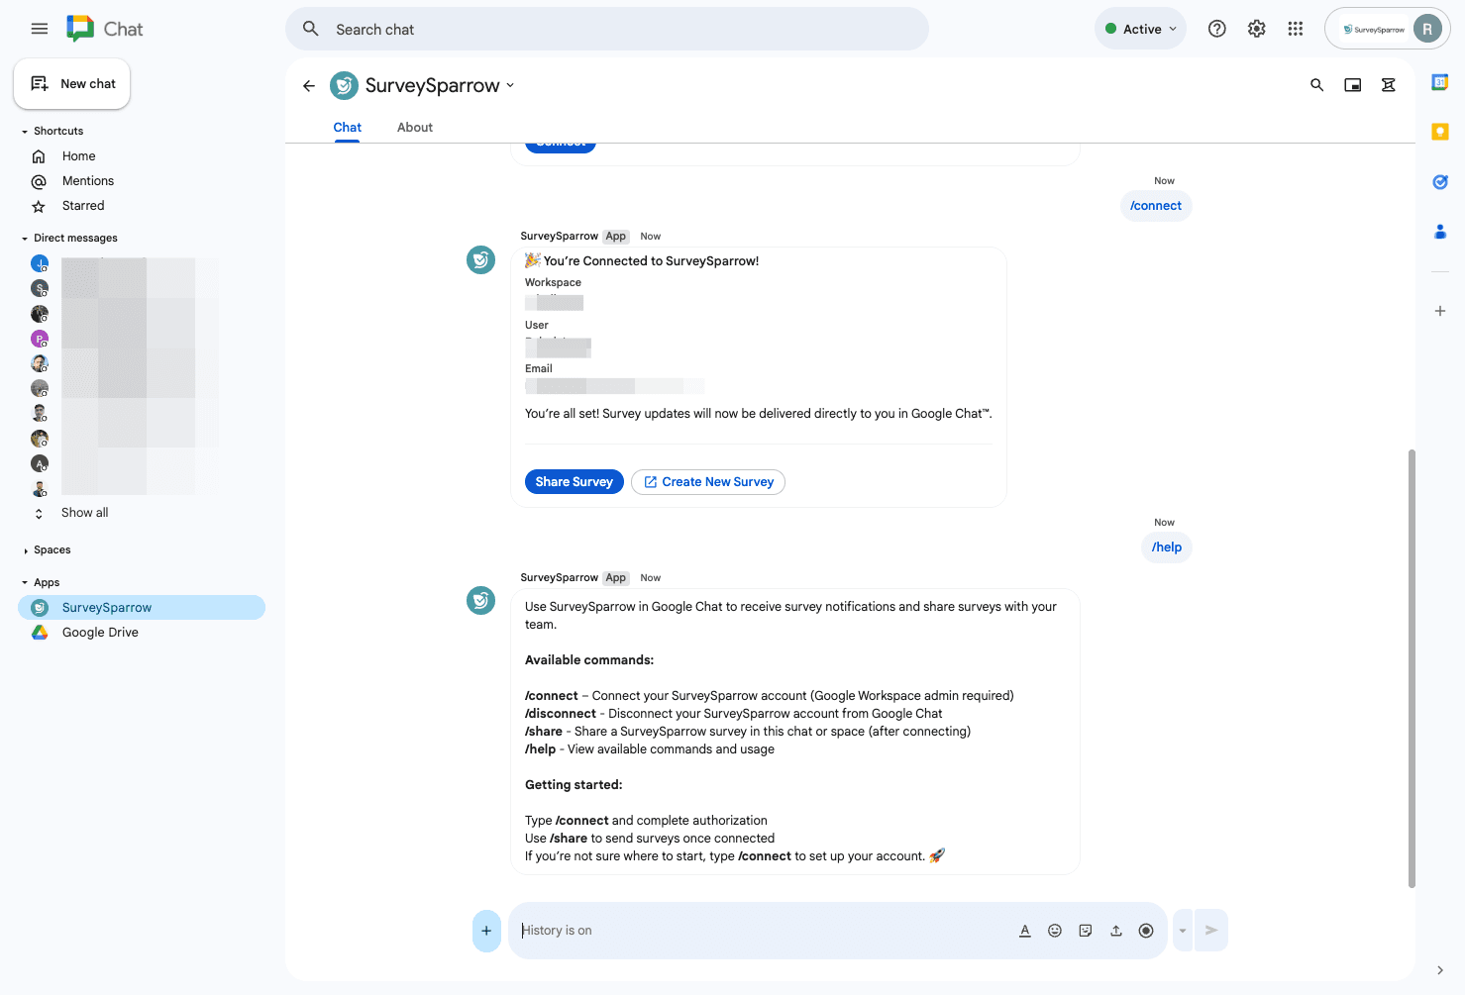1465x995 pixels.
Task: Click the Share Survey button
Action: [574, 482]
